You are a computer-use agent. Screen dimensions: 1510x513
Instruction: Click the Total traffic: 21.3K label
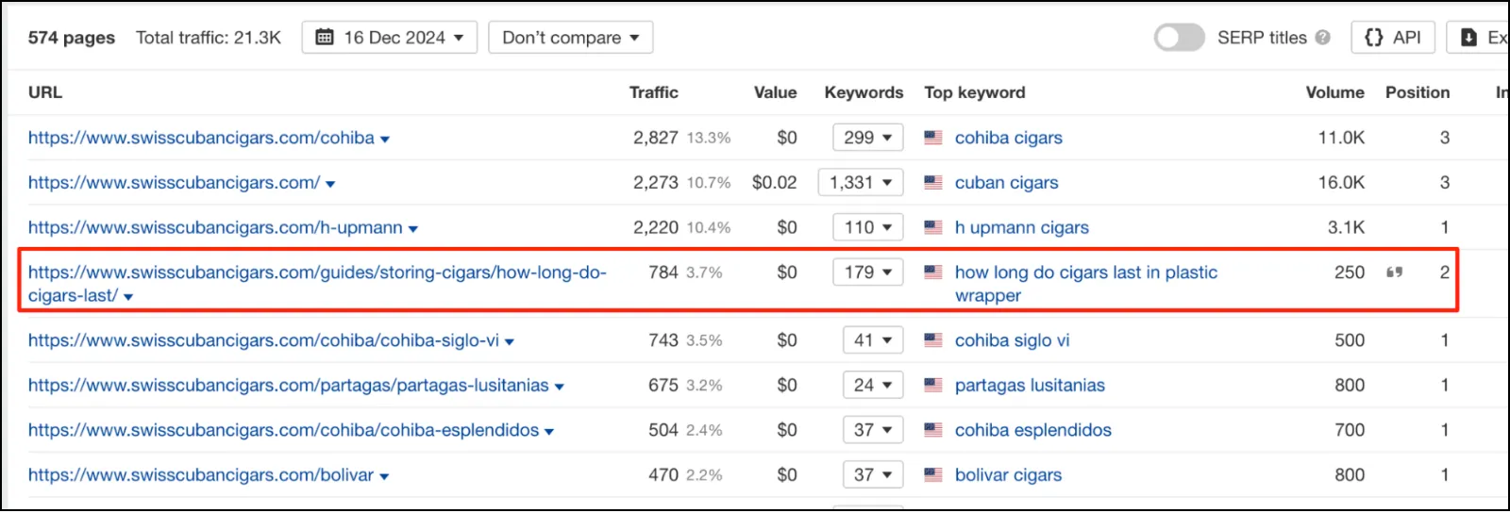click(x=209, y=38)
